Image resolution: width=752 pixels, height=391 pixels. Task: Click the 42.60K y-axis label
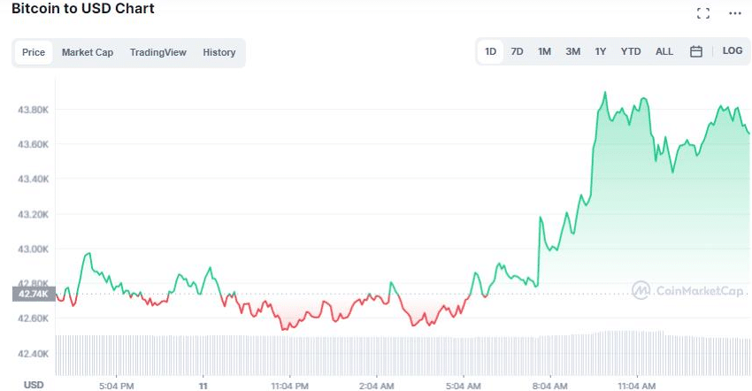click(33, 318)
